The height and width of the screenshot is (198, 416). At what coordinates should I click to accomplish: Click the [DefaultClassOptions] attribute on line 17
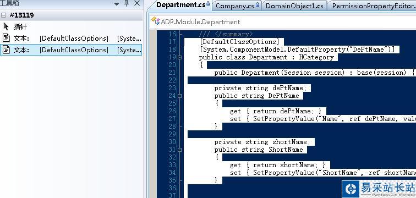(239, 42)
